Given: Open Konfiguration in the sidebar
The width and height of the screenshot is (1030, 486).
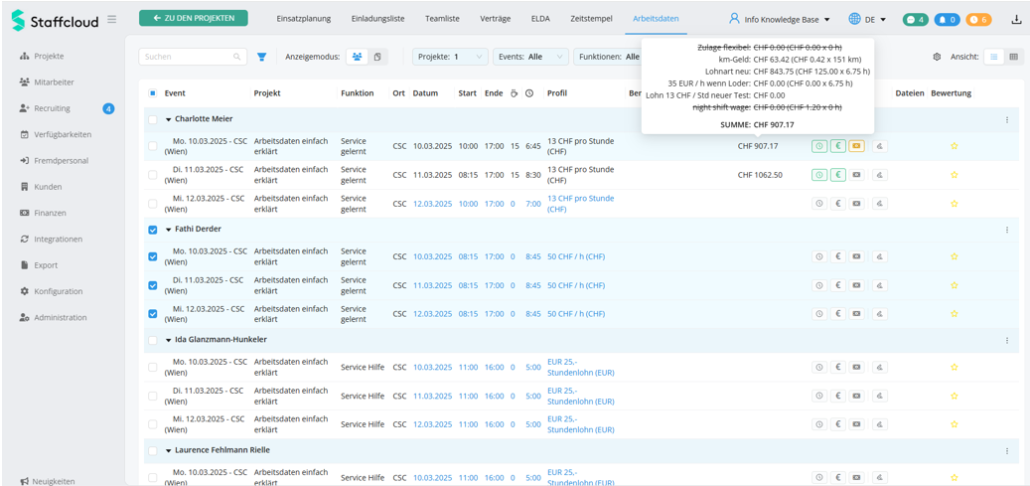Looking at the screenshot, I should (51, 291).
